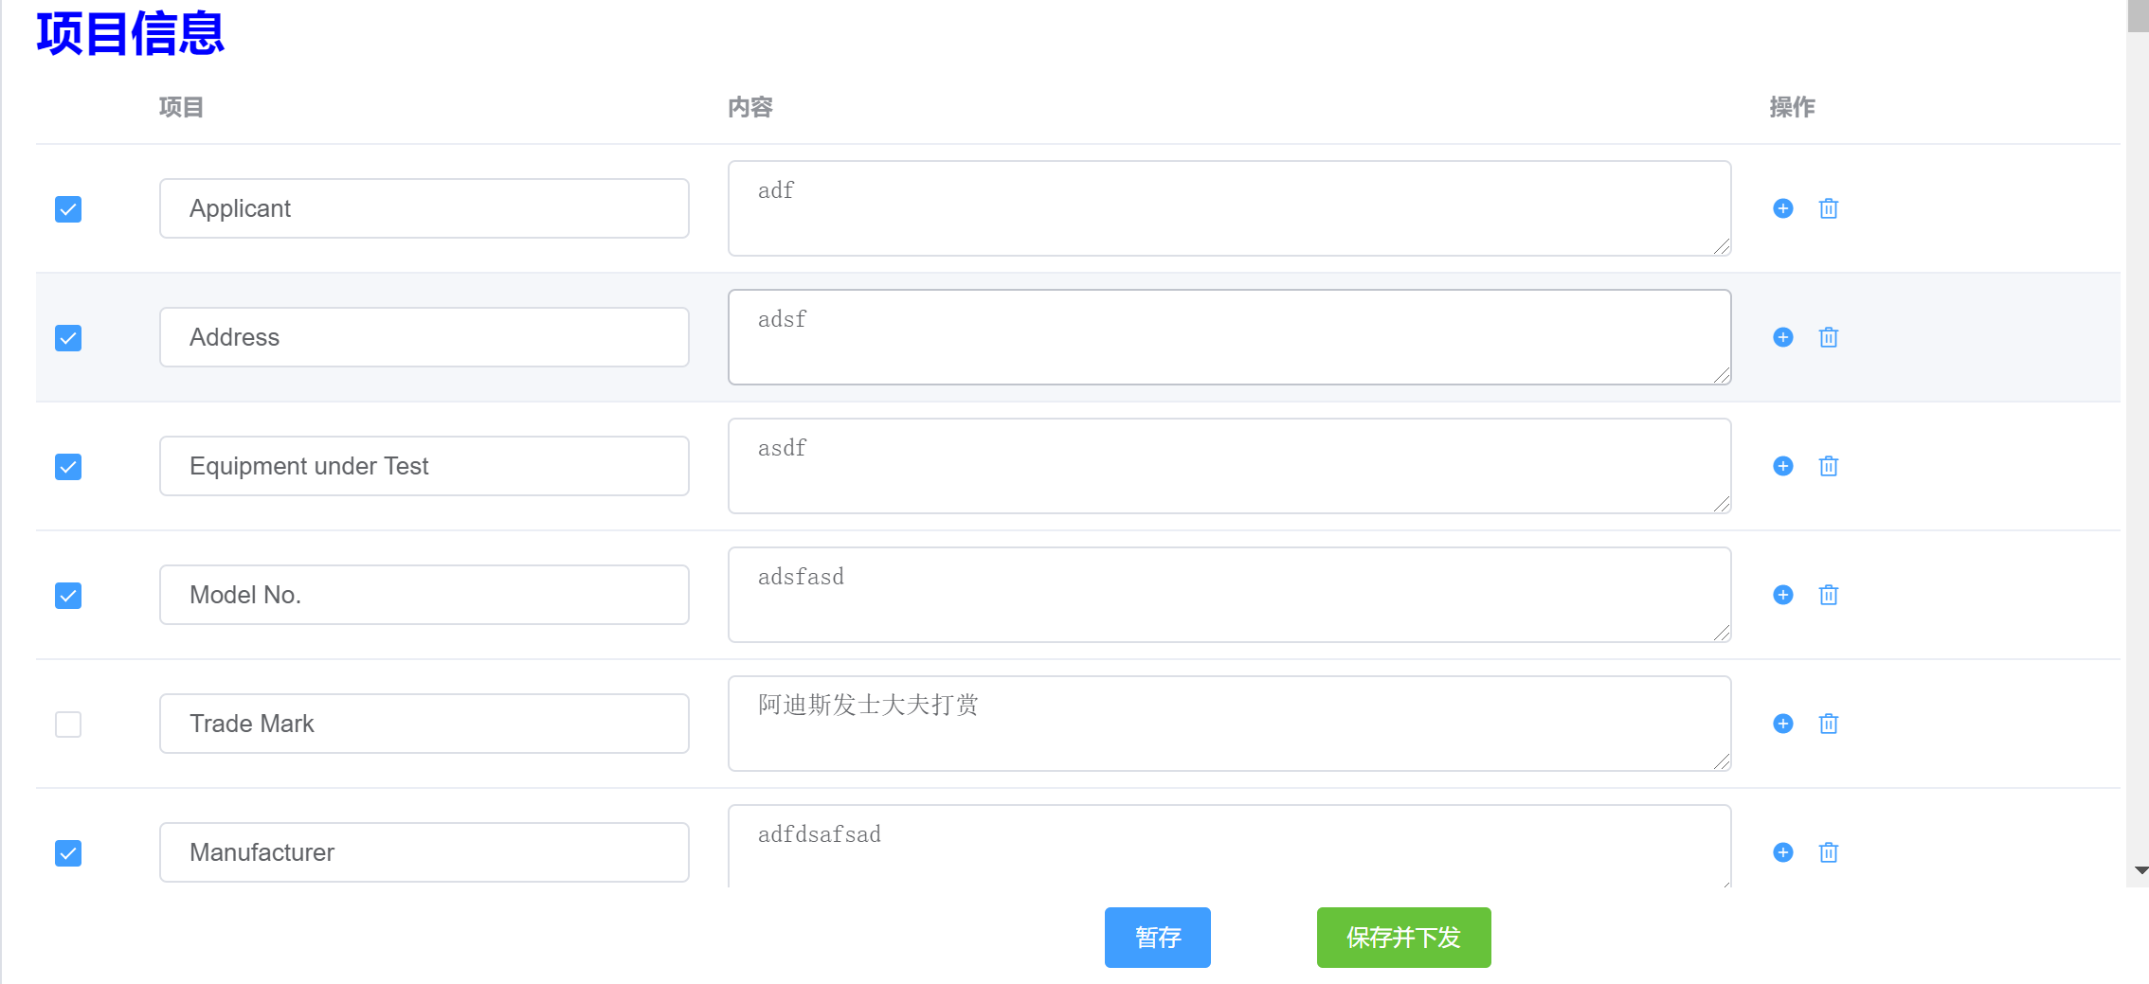Viewport: 2149px width, 984px height.
Task: Click the content box containing adfdsafsad
Action: point(1229,846)
